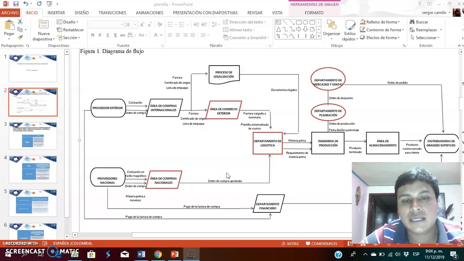Open Google Chrome from the taskbar
The width and height of the screenshot is (464, 261).
pos(158,254)
